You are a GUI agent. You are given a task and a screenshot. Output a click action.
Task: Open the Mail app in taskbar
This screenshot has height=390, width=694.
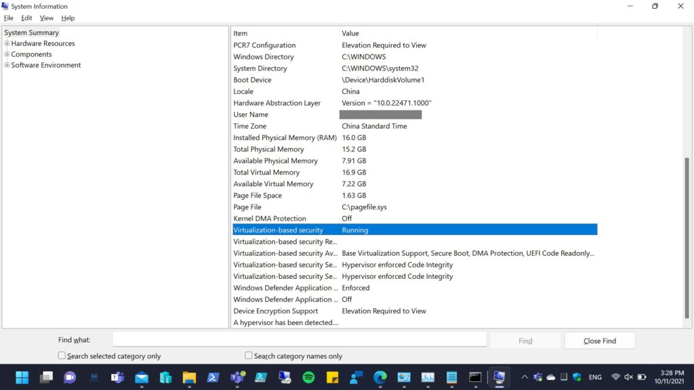(142, 377)
